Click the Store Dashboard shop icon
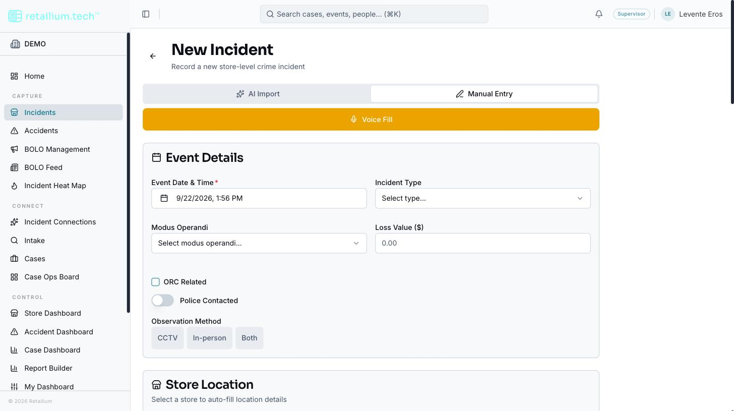 tap(15, 313)
